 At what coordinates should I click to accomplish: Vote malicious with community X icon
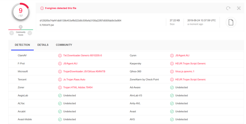11,33
